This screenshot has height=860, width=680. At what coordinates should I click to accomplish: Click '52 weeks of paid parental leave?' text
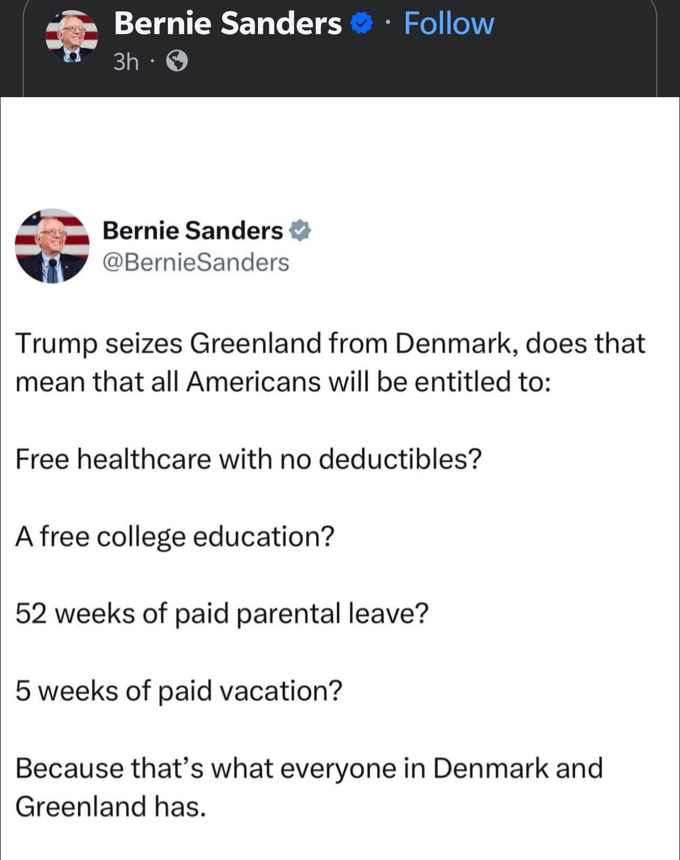[222, 614]
